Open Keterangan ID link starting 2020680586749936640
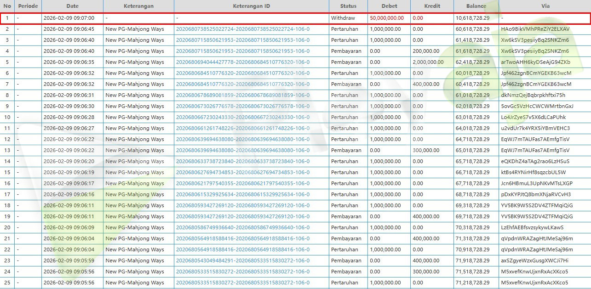591x289 pixels. point(243,227)
